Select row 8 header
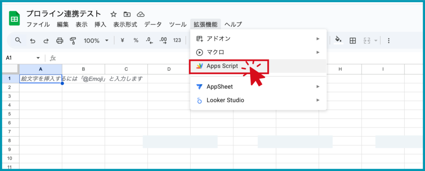The height and width of the screenshot is (171, 425). [10, 140]
